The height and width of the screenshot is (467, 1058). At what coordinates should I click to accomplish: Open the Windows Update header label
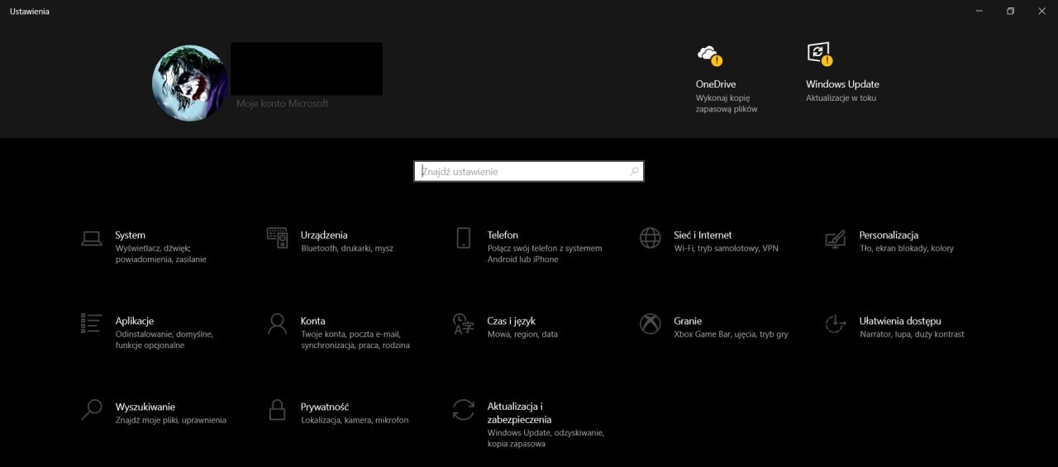[x=842, y=84]
